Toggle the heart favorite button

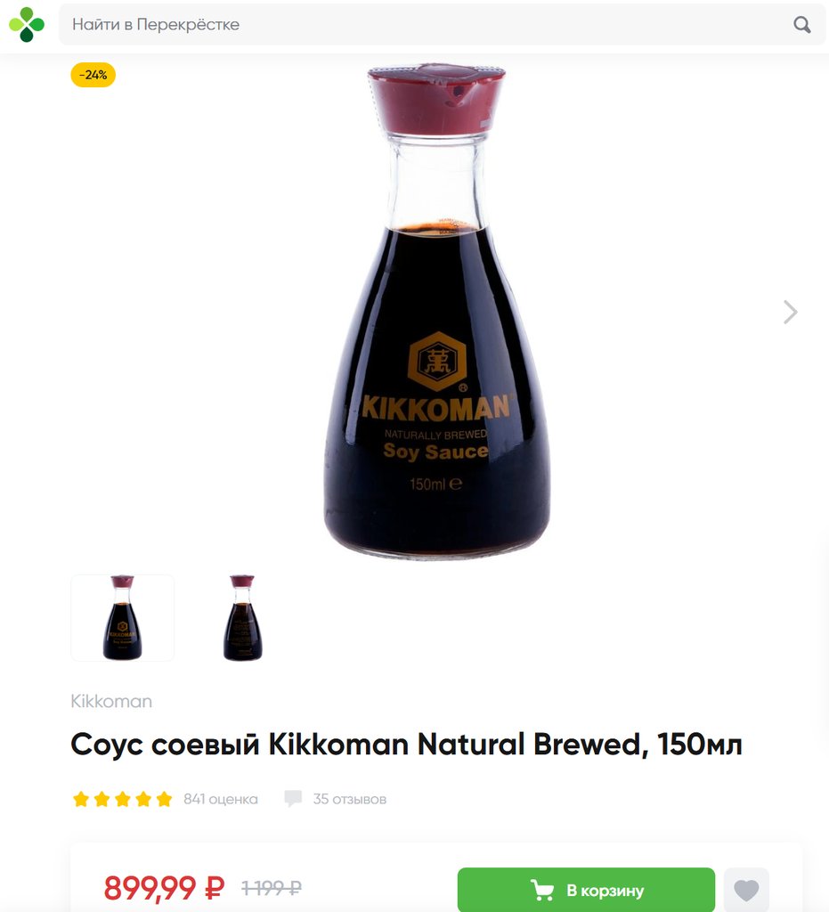746,890
